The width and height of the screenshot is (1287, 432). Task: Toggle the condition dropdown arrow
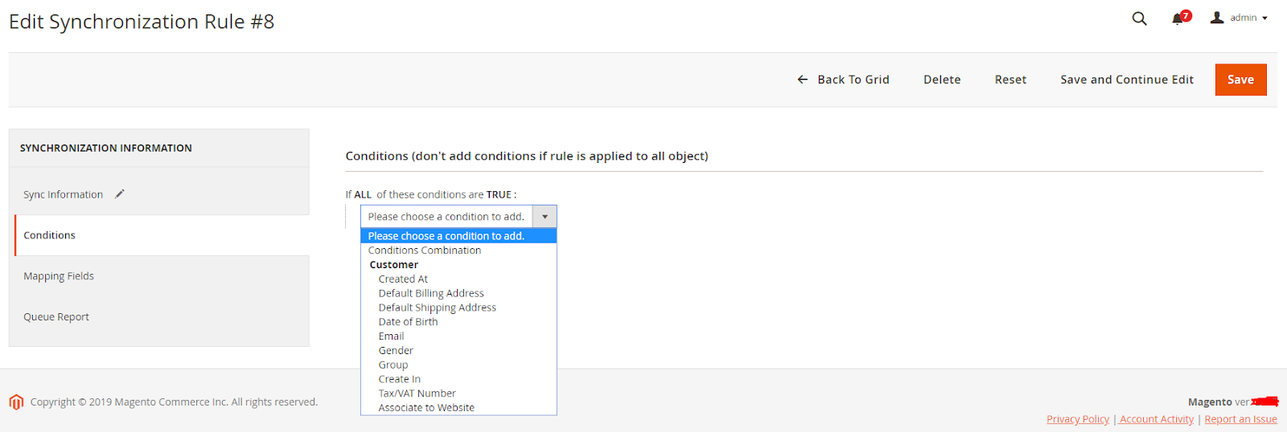(x=545, y=217)
